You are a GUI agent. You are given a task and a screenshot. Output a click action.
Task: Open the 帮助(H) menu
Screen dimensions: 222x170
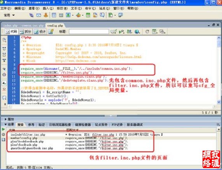coord(133,9)
